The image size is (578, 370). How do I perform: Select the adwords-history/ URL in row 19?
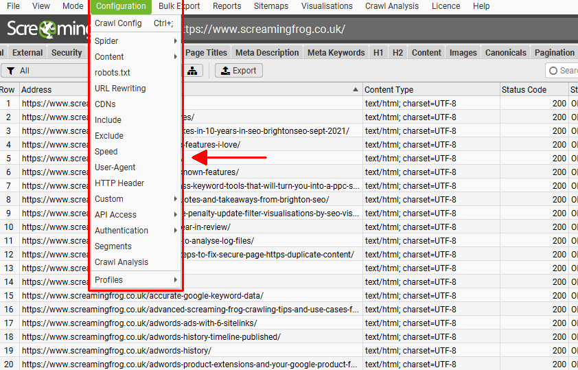pos(117,351)
